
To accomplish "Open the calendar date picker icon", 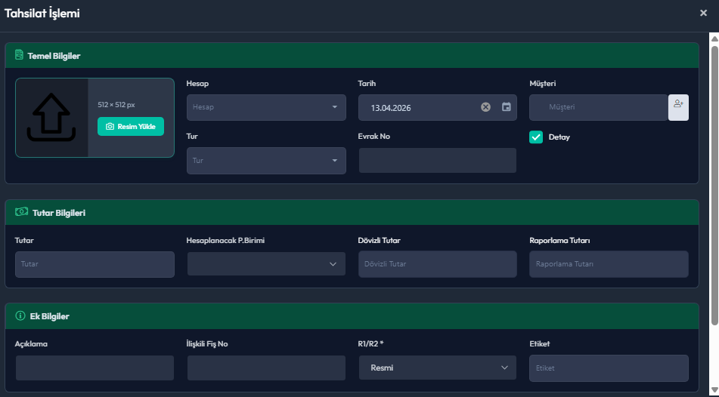I will click(507, 107).
